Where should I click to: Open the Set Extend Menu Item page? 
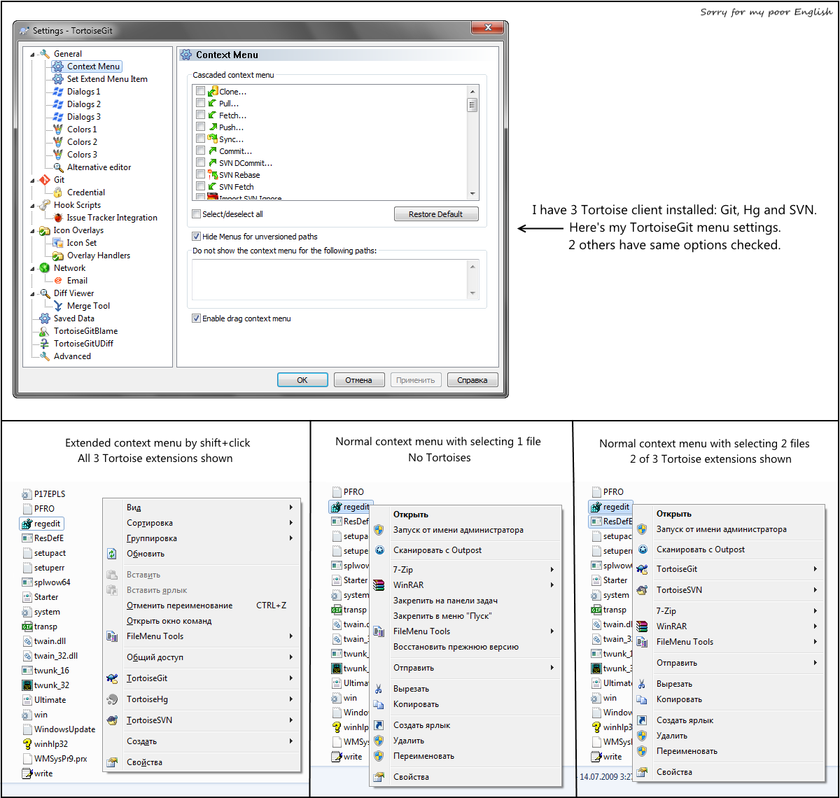pos(107,79)
